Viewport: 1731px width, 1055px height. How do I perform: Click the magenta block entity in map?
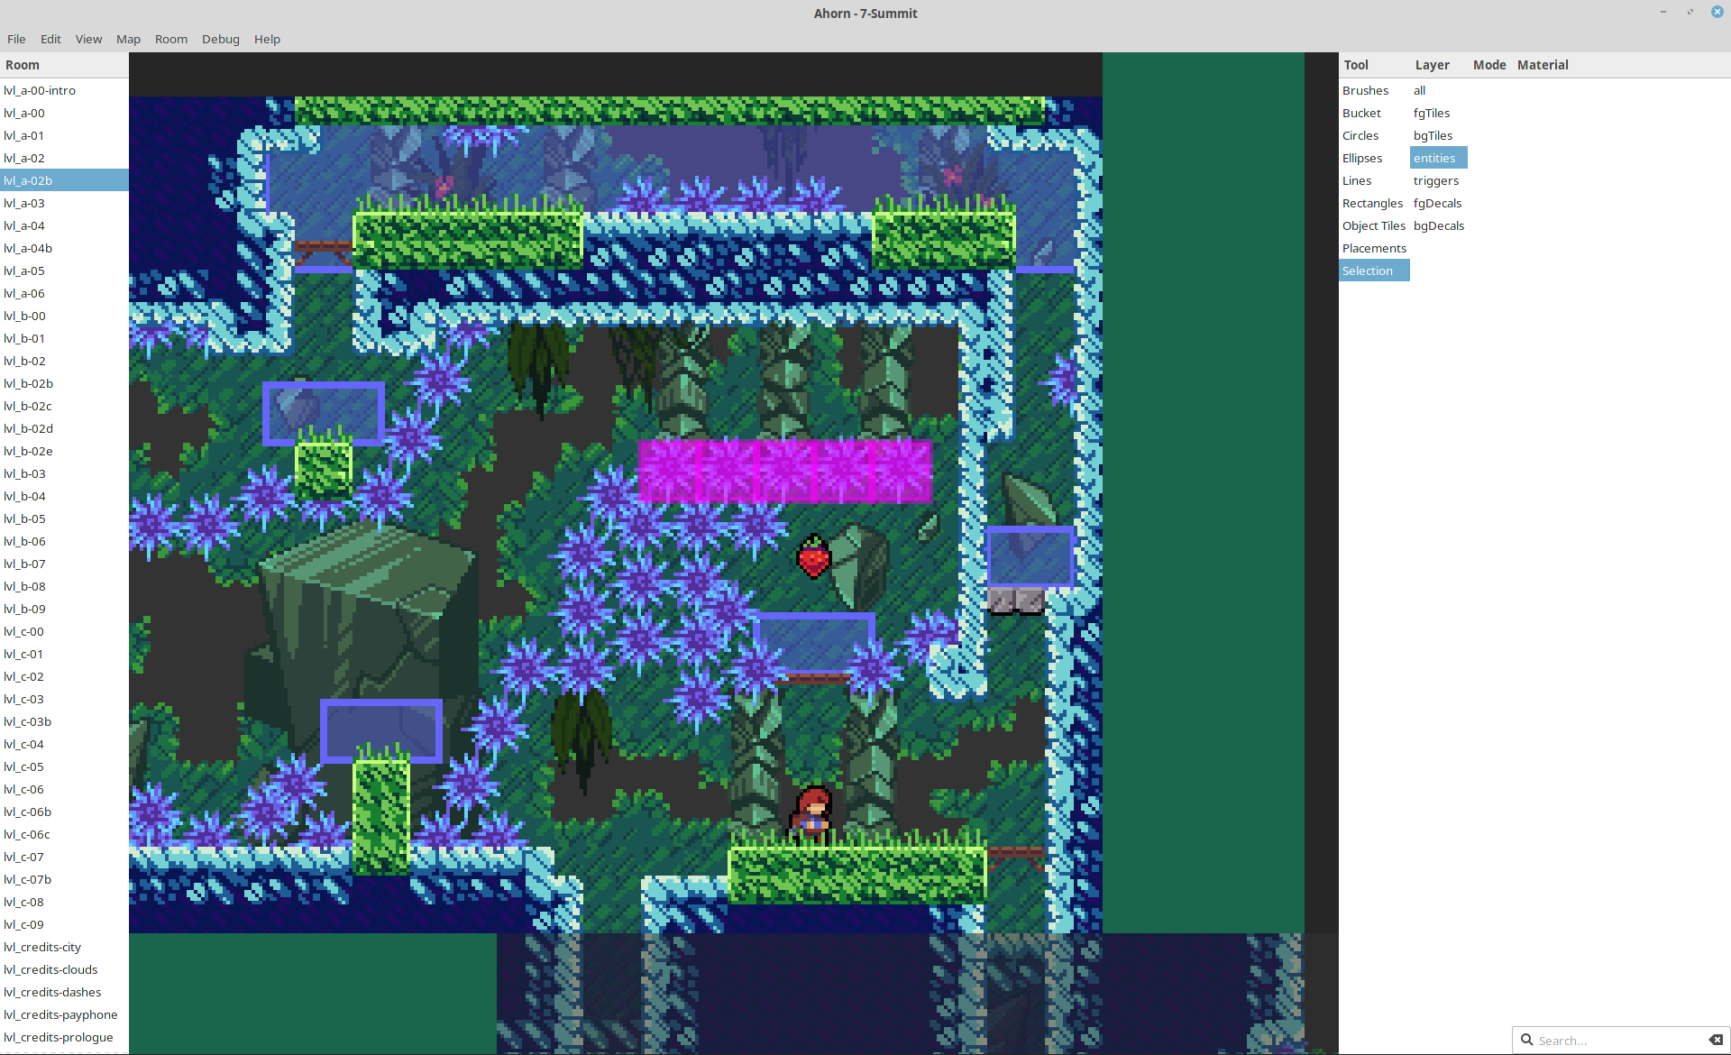coord(784,471)
